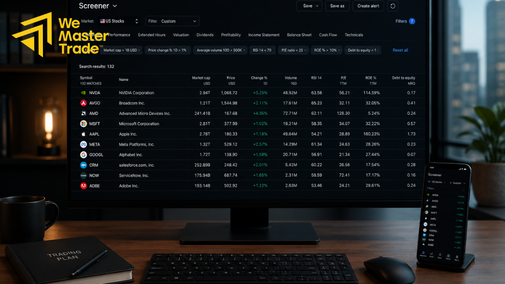Click the Meta Platforms, Inc. name
This screenshot has height=284, width=505.
coord(137,144)
